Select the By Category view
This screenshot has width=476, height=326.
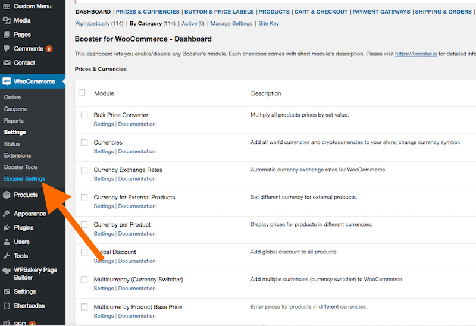click(146, 23)
